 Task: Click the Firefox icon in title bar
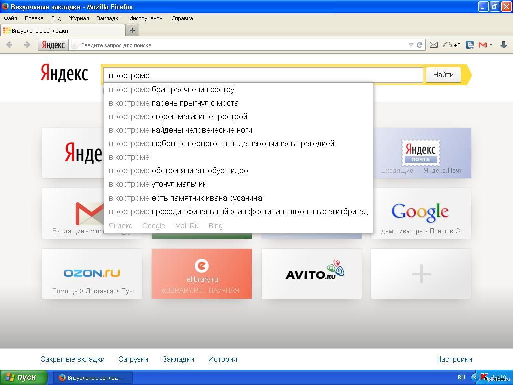click(5, 6)
